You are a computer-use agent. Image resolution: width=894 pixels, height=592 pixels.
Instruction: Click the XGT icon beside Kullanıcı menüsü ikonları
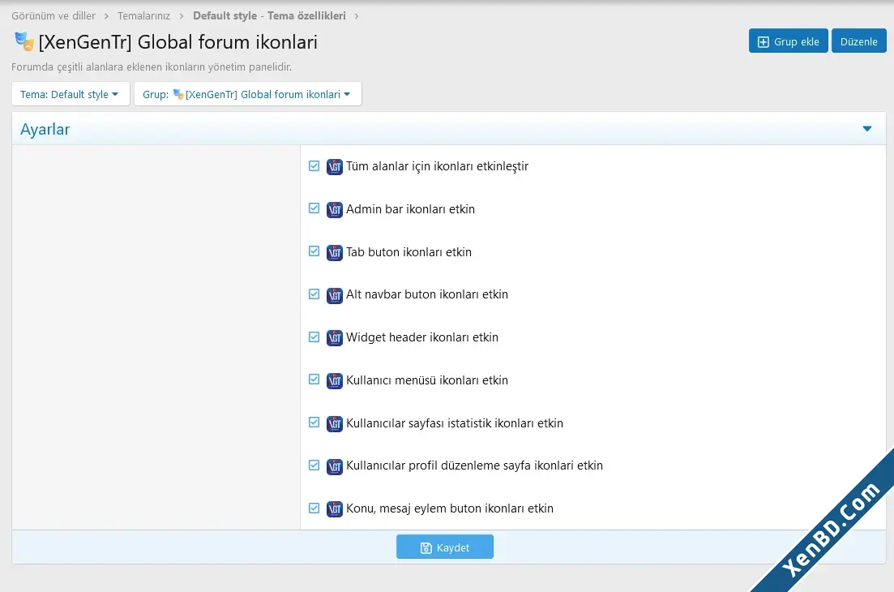[x=334, y=381]
